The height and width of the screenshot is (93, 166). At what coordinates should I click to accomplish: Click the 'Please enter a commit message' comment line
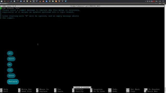tap(40, 10)
